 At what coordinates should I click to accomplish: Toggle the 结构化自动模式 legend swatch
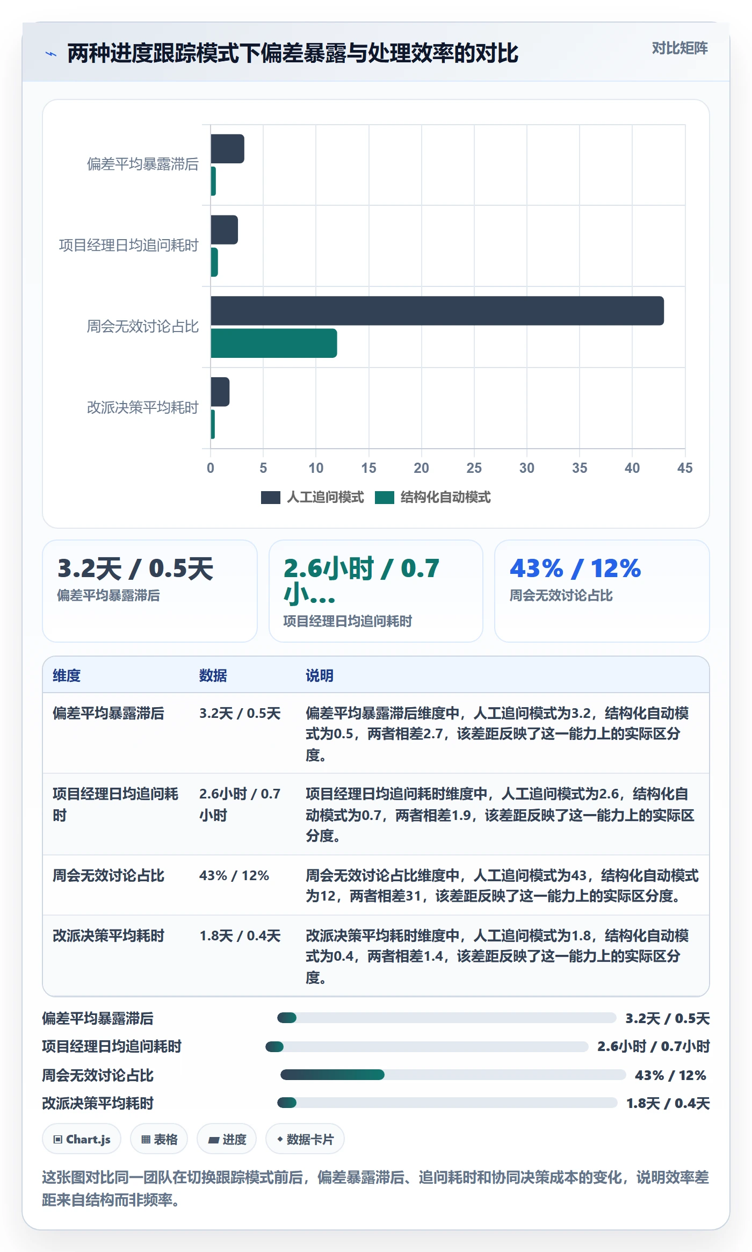(x=385, y=498)
